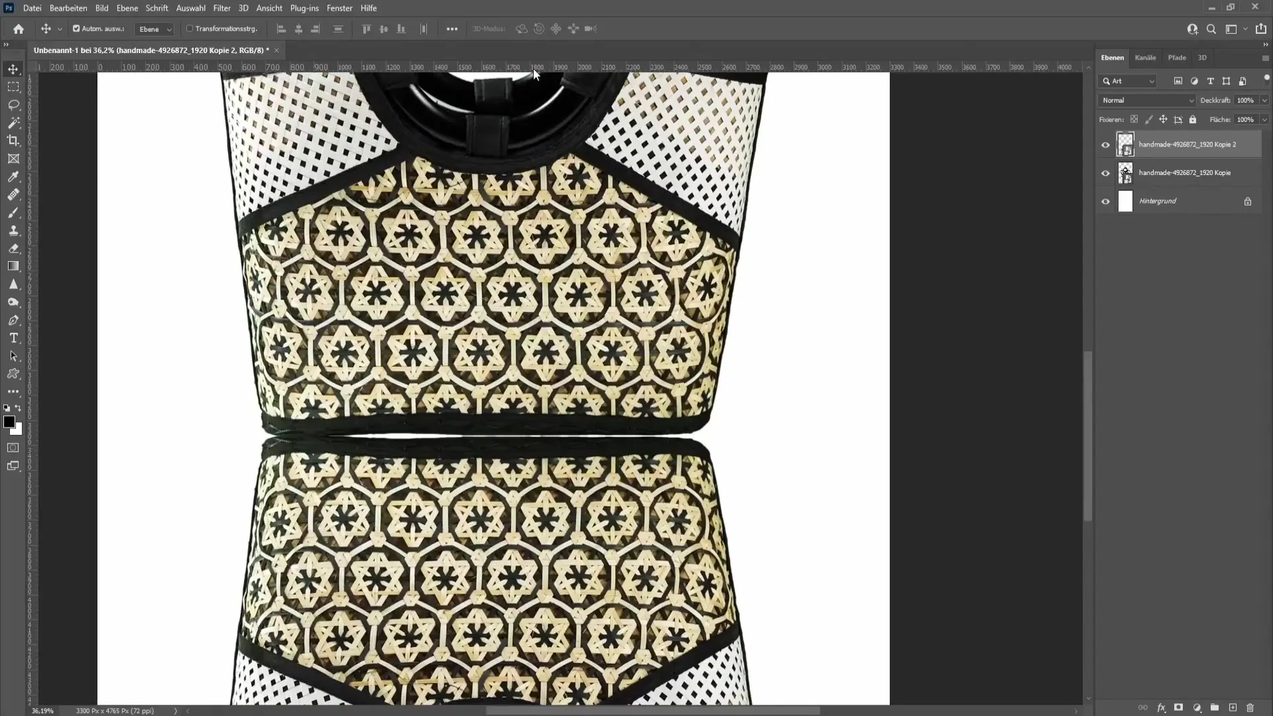Click the Gradient tool icon
Image resolution: width=1273 pixels, height=716 pixels.
pos(13,268)
